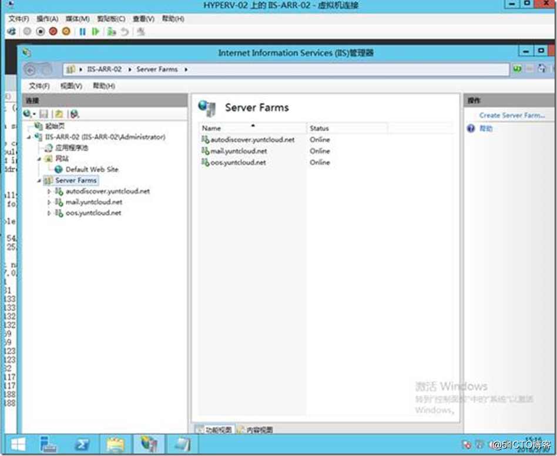Image resolution: width=557 pixels, height=456 pixels.
Task: Expand the breadcrumb arrow after IIS-ARR-02
Action: point(130,69)
